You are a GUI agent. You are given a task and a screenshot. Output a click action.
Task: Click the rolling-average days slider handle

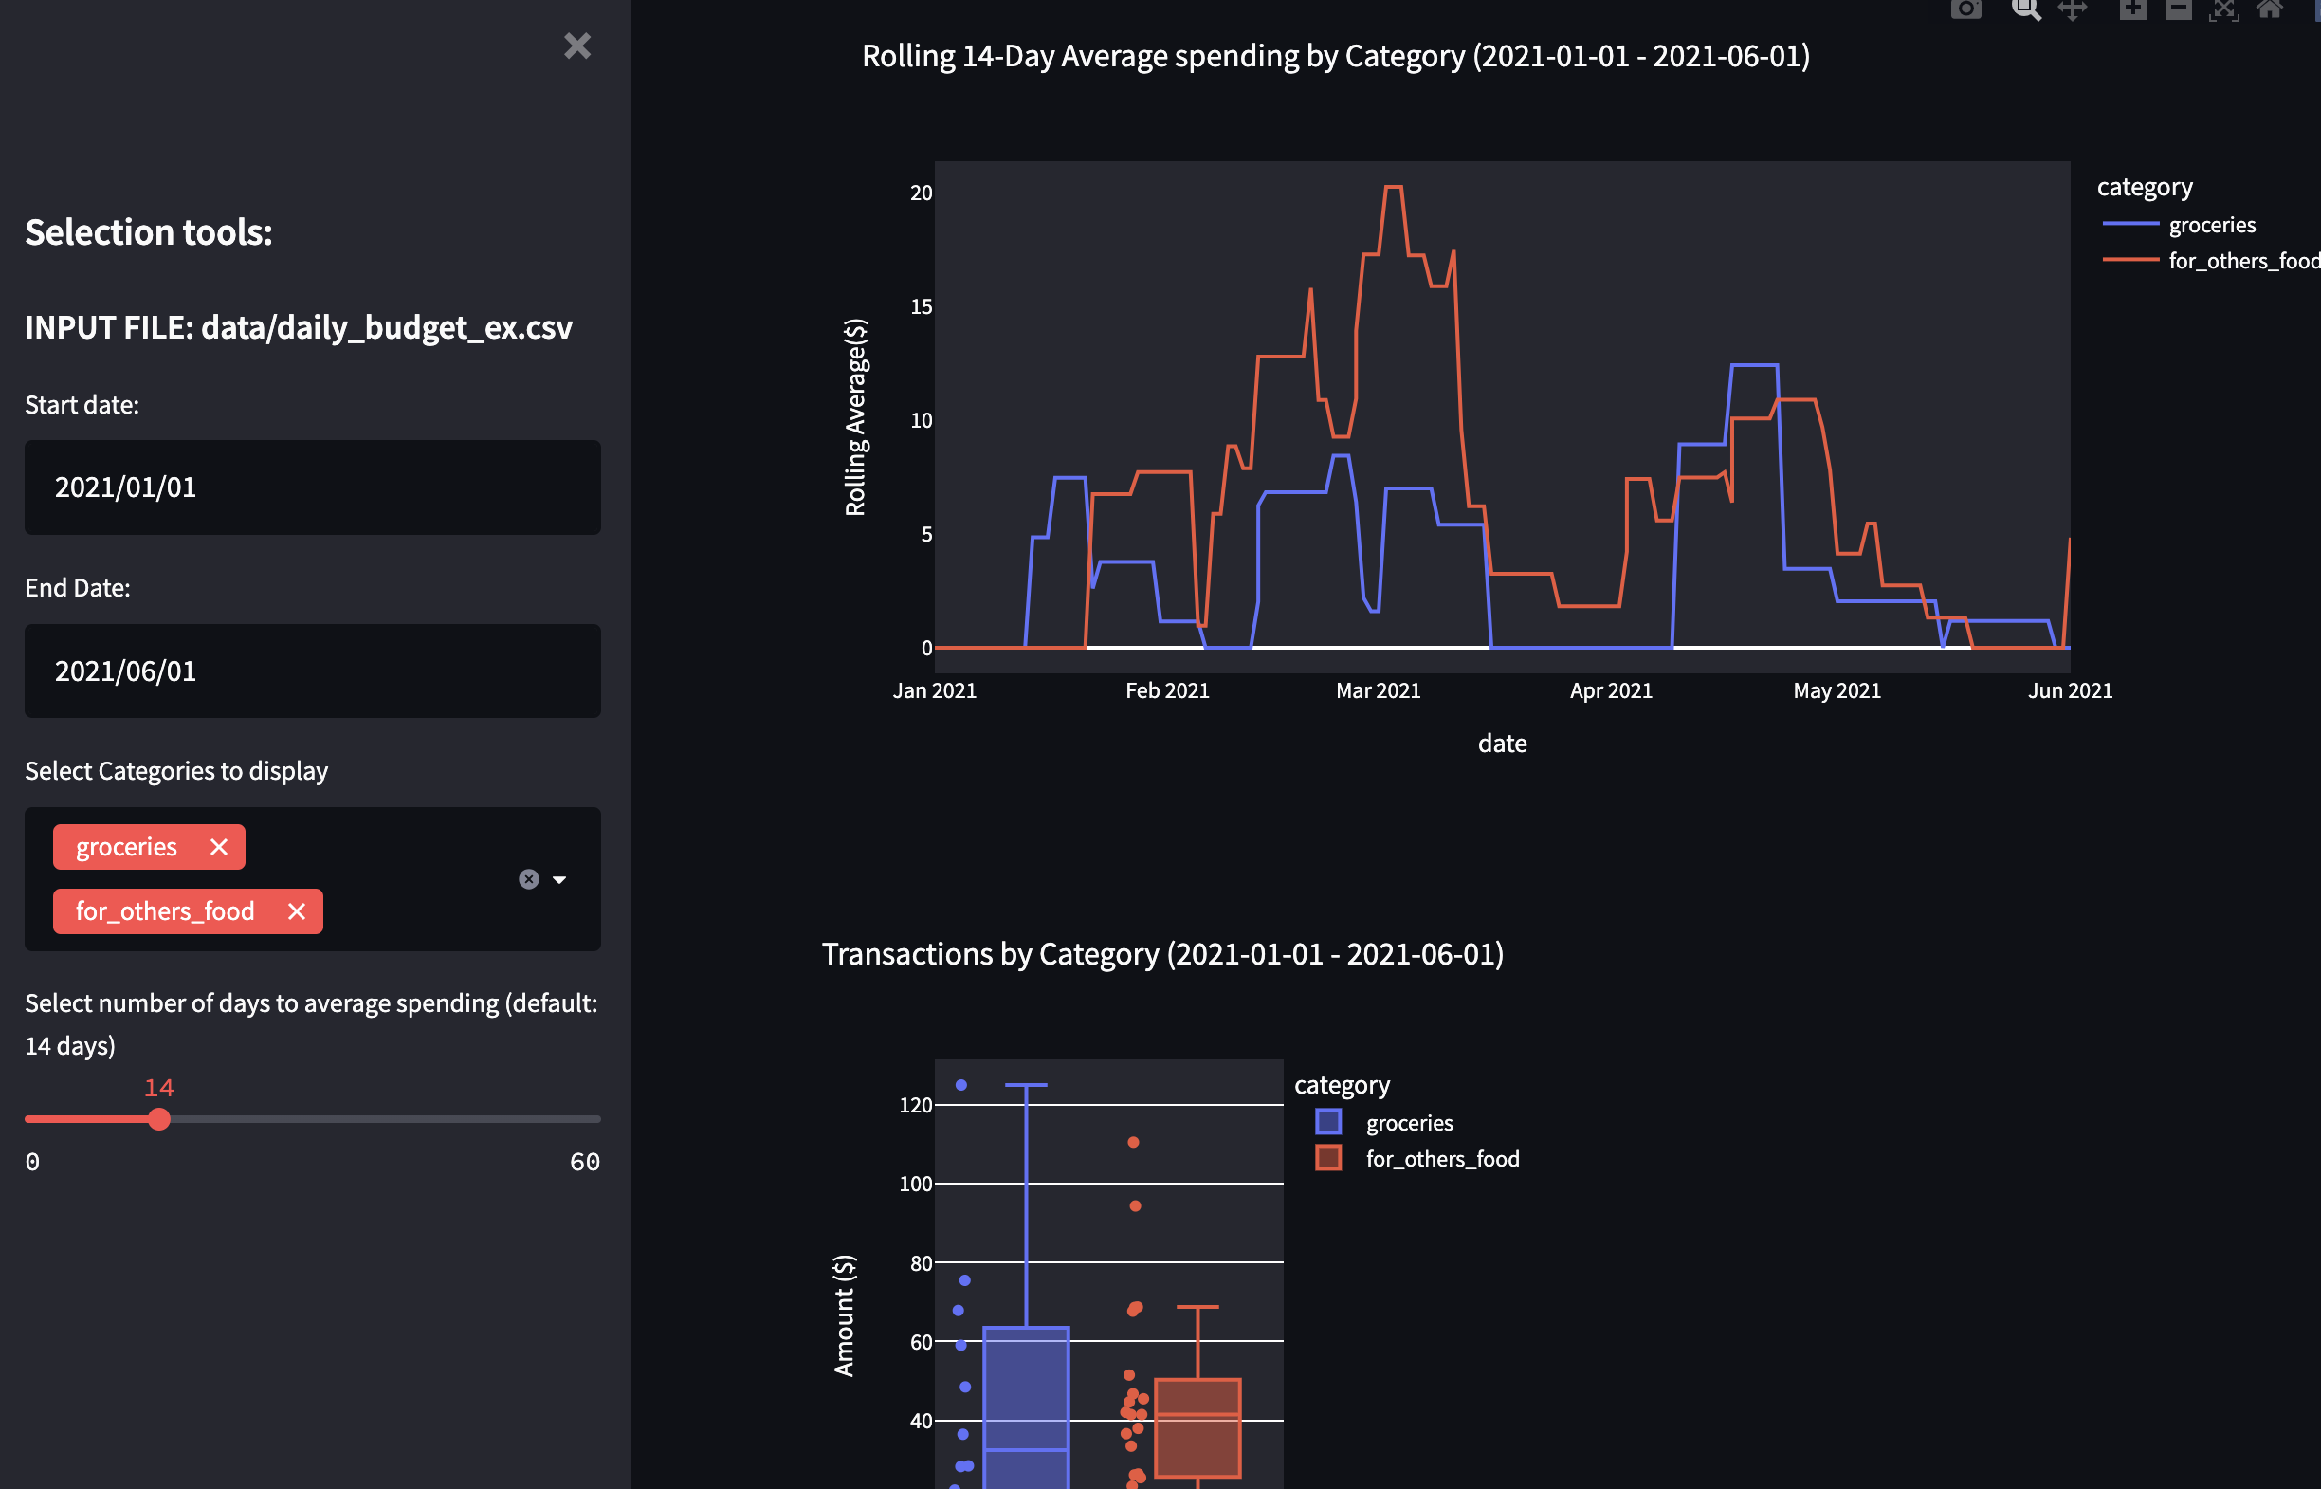159,1119
